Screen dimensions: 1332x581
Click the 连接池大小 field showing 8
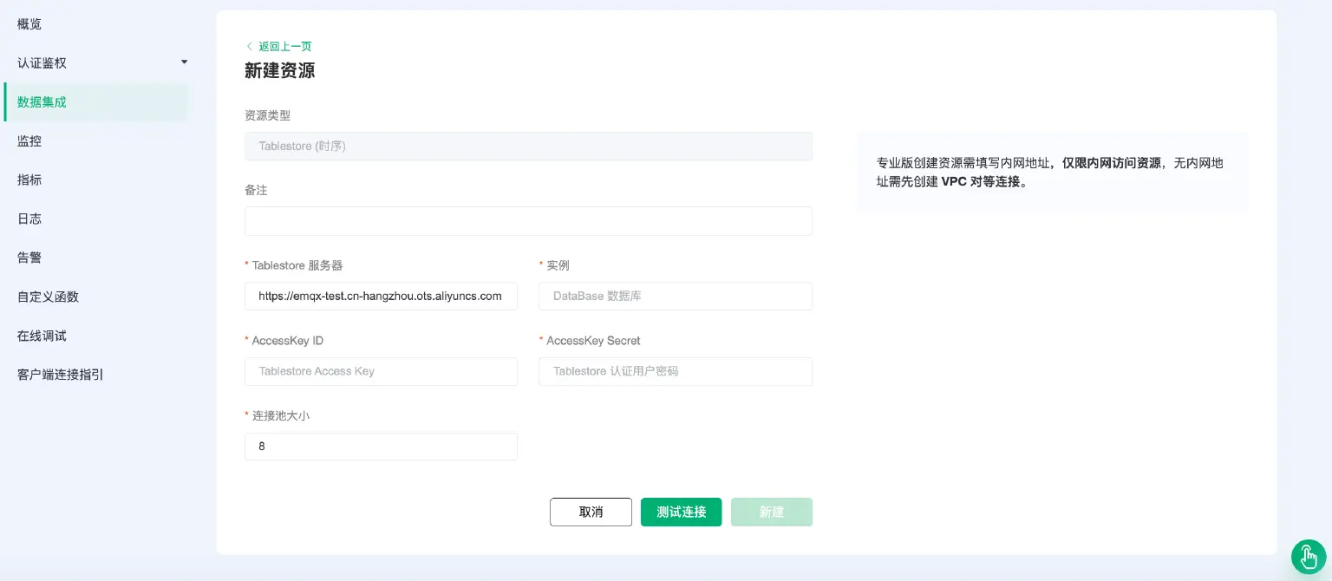pyautogui.click(x=381, y=446)
